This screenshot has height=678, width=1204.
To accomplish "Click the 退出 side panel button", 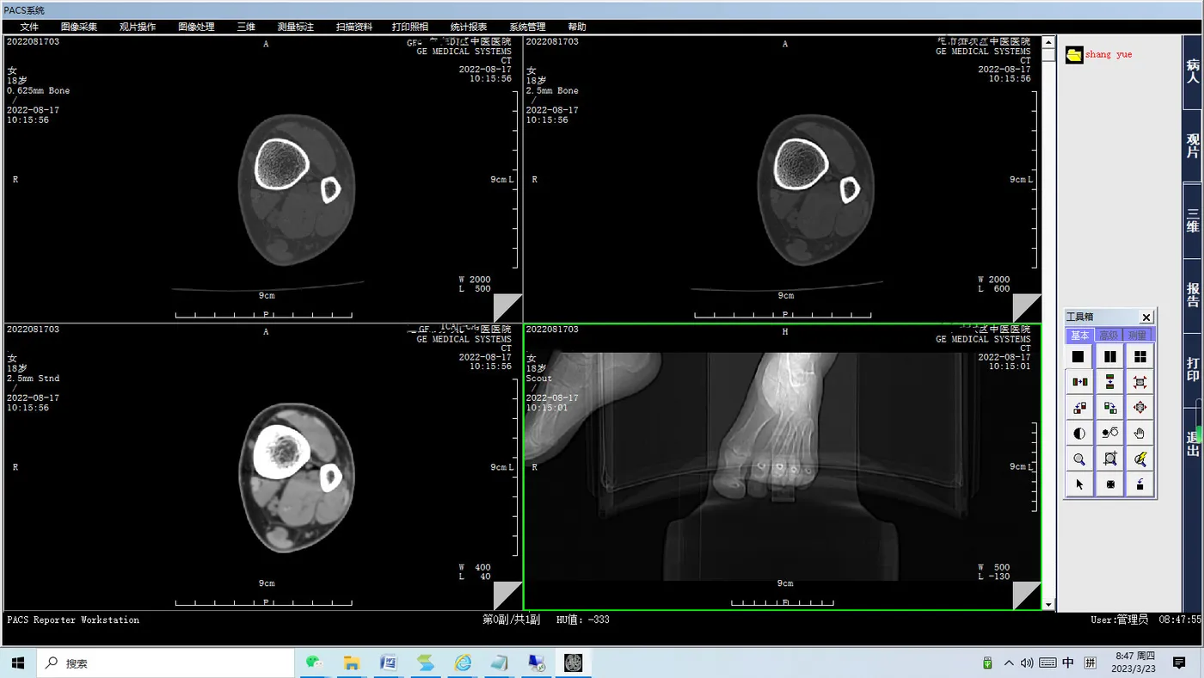I will click(x=1193, y=444).
